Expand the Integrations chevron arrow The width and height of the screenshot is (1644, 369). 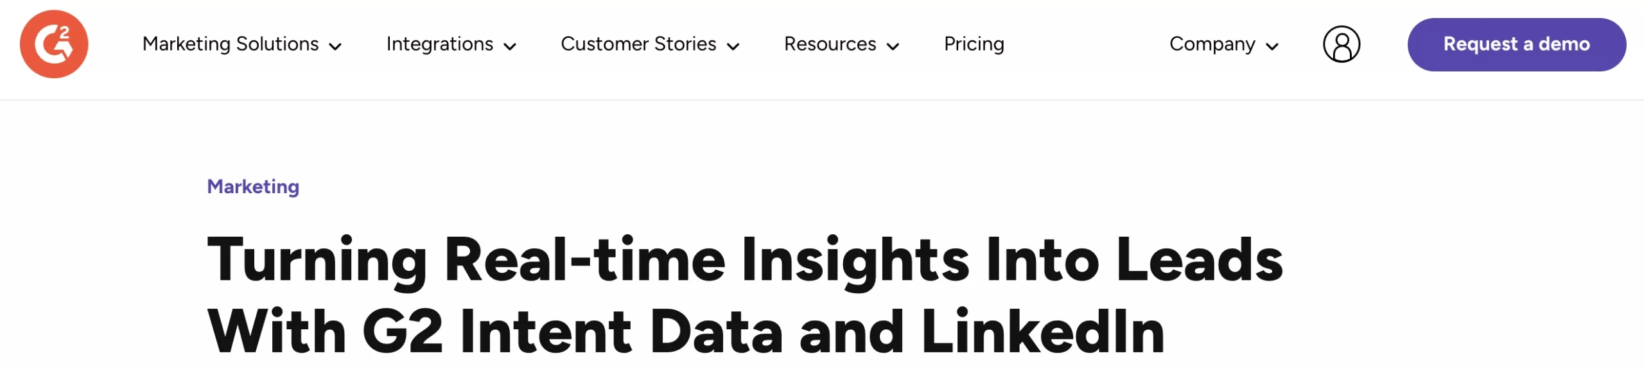click(510, 46)
